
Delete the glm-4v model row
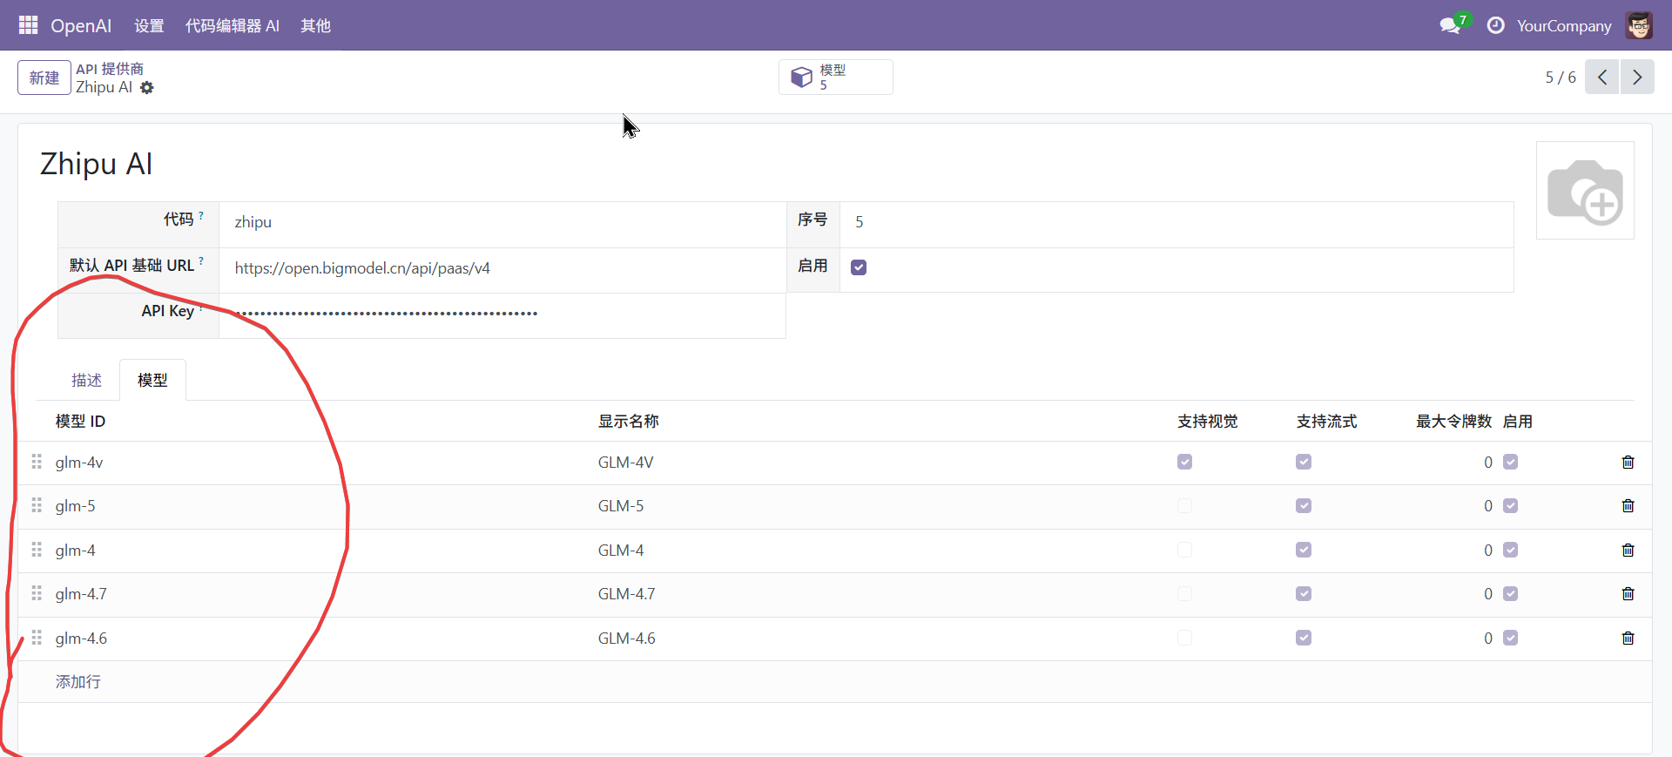coord(1628,463)
